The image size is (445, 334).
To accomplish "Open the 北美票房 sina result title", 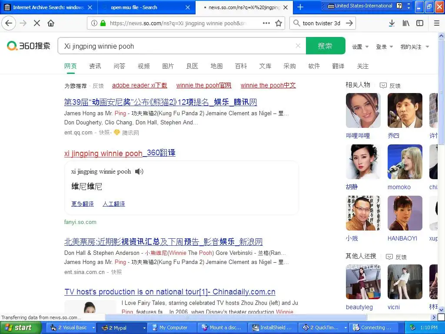I will coord(163,242).
